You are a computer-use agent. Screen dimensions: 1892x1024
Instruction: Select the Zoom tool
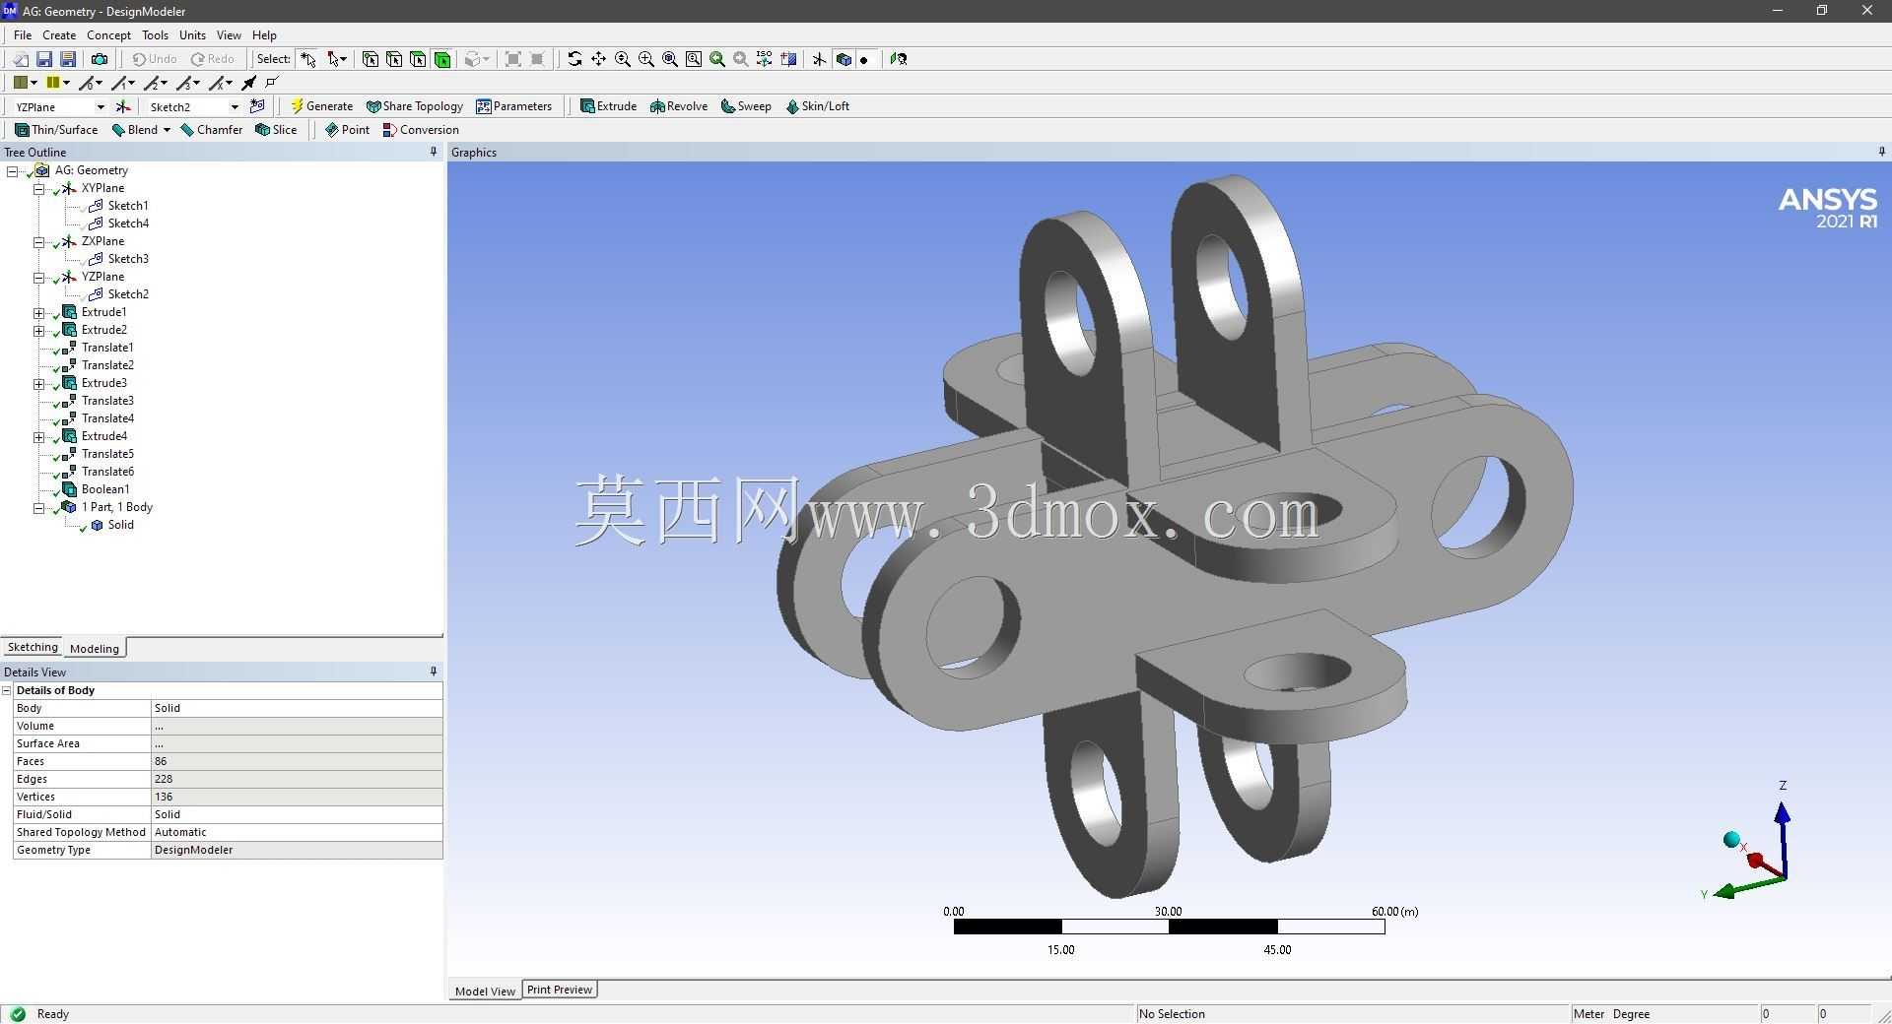[x=623, y=59]
